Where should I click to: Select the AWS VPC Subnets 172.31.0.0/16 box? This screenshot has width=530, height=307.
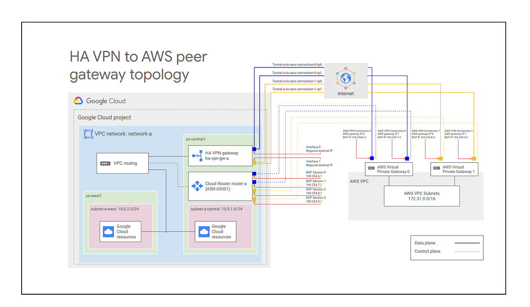click(x=422, y=196)
